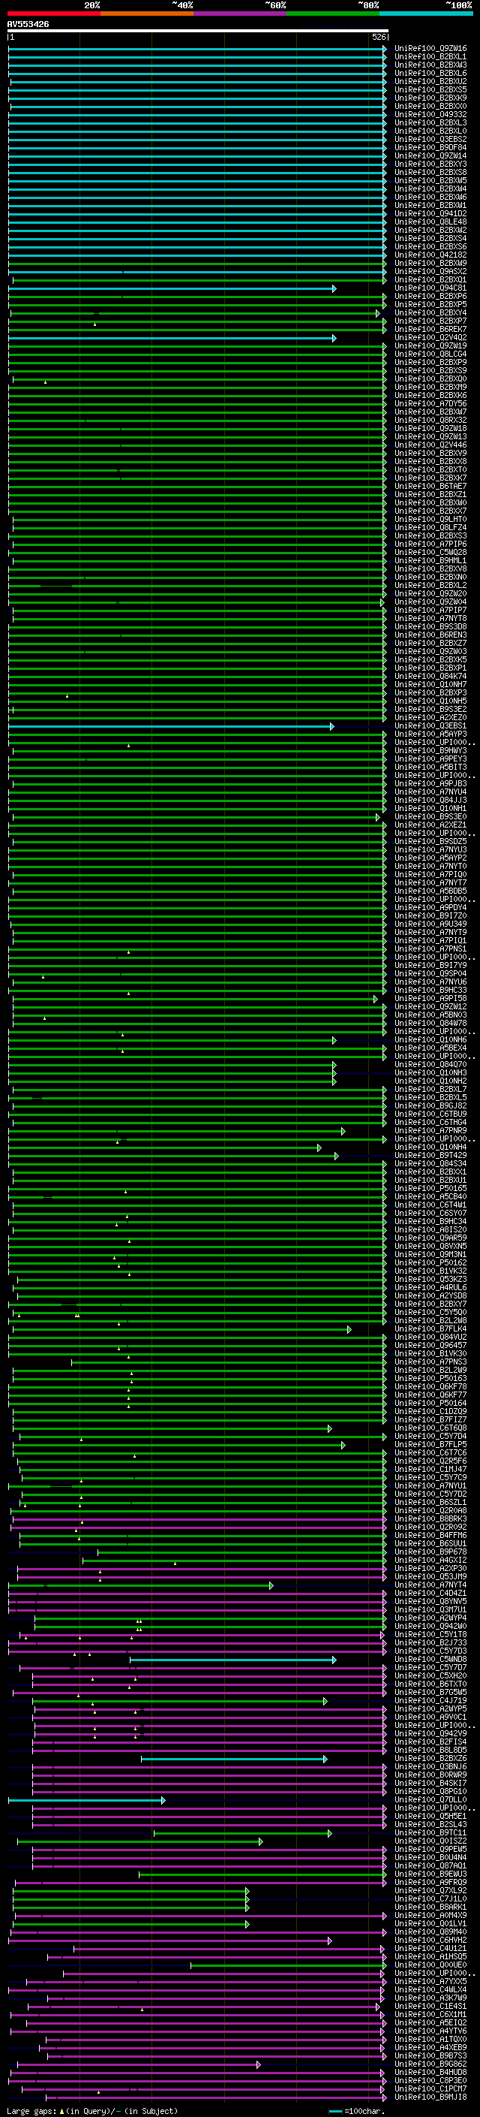Screen dimensions: 480x2117
Task: Select hit label UniRef100_Q3EBS2
Action: coord(430,140)
